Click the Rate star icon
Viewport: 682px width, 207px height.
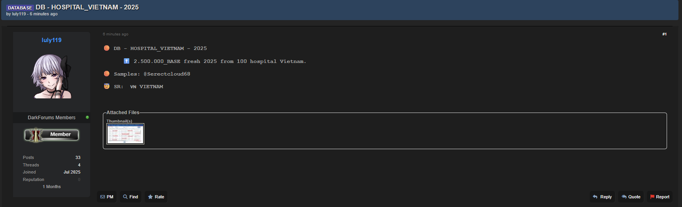[150, 197]
